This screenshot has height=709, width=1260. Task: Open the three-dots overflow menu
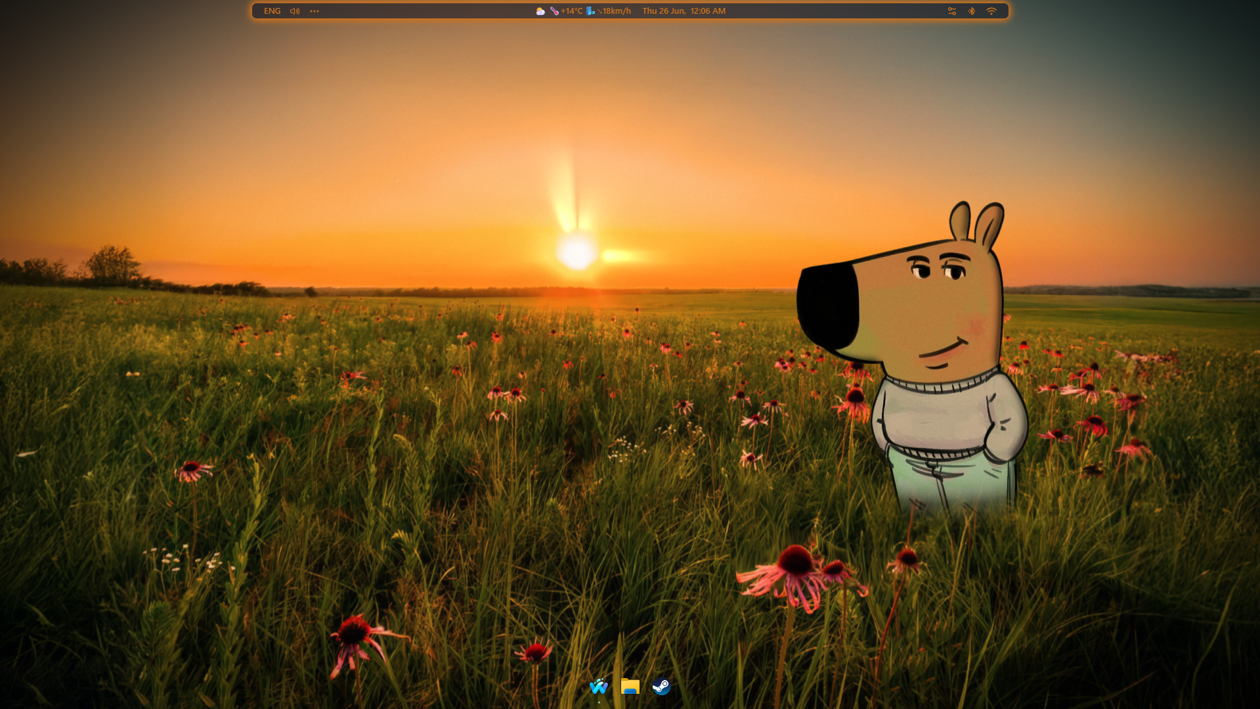(x=315, y=11)
